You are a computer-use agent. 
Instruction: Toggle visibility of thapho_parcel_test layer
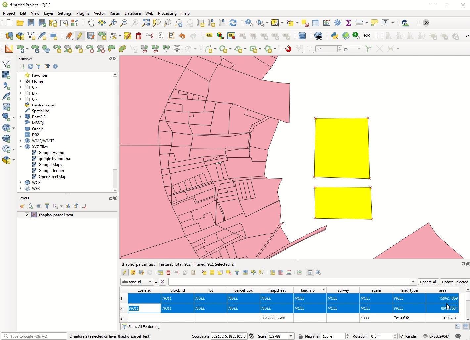click(x=27, y=215)
